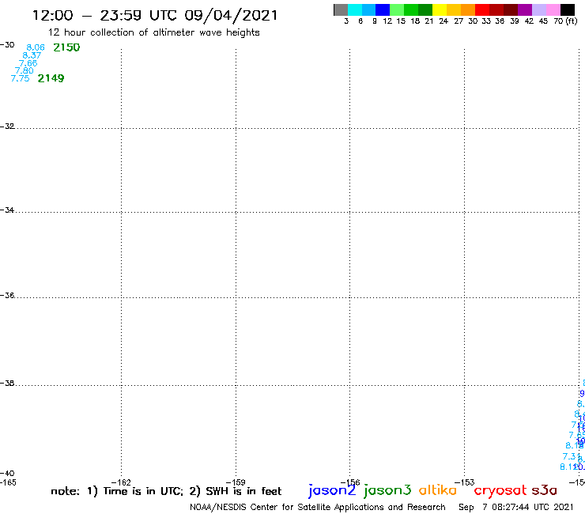Select the orange swatch in the color scale
Viewport: 585px width, 514px height.
tap(468, 9)
